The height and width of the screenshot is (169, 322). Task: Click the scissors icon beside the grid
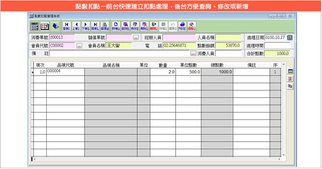point(290,79)
